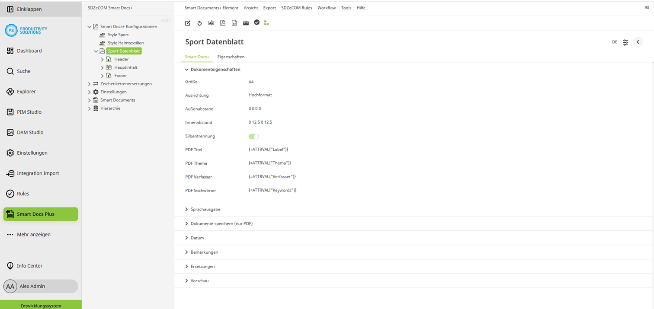Click the code file export toolbar icon
654x309 pixels.
(234, 23)
